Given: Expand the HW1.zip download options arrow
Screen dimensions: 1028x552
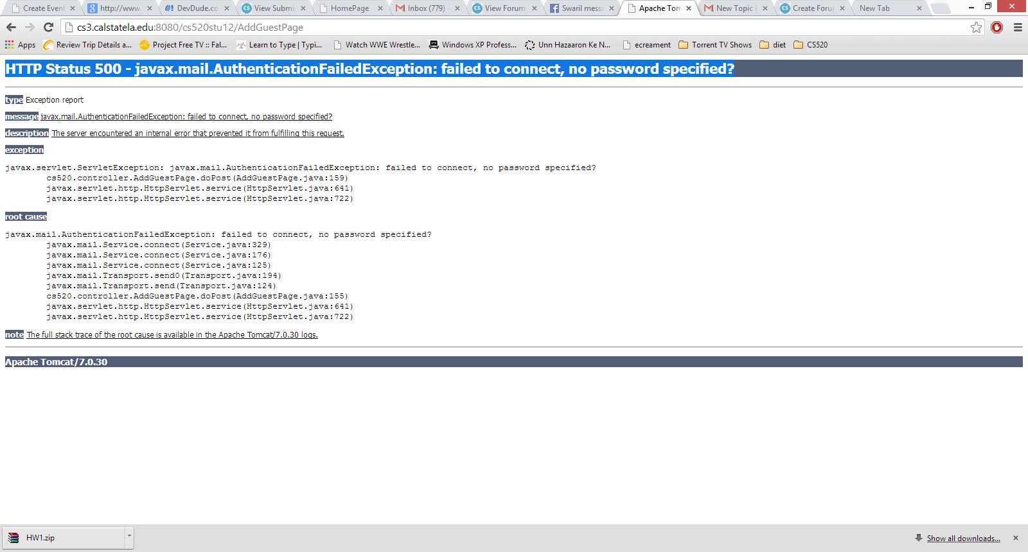Looking at the screenshot, I should point(129,535).
